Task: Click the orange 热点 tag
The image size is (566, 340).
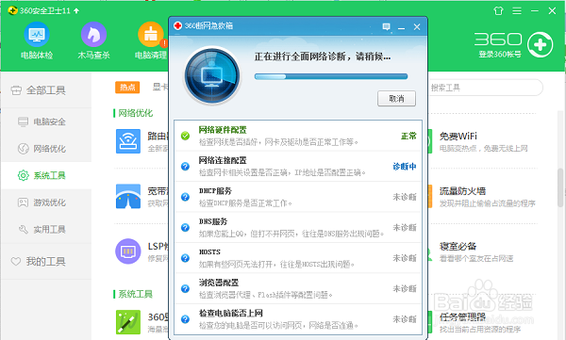Action: point(127,88)
